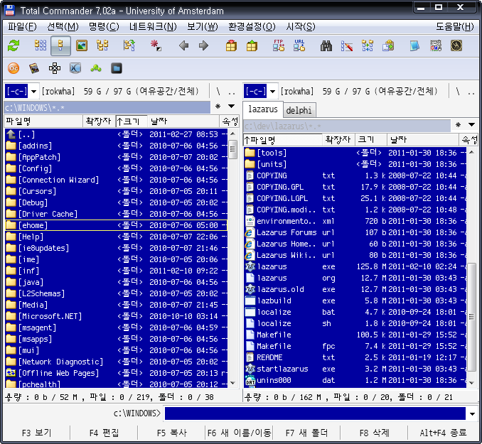
Task: Select lazarus.old exe file in right panel
Action: (355, 289)
